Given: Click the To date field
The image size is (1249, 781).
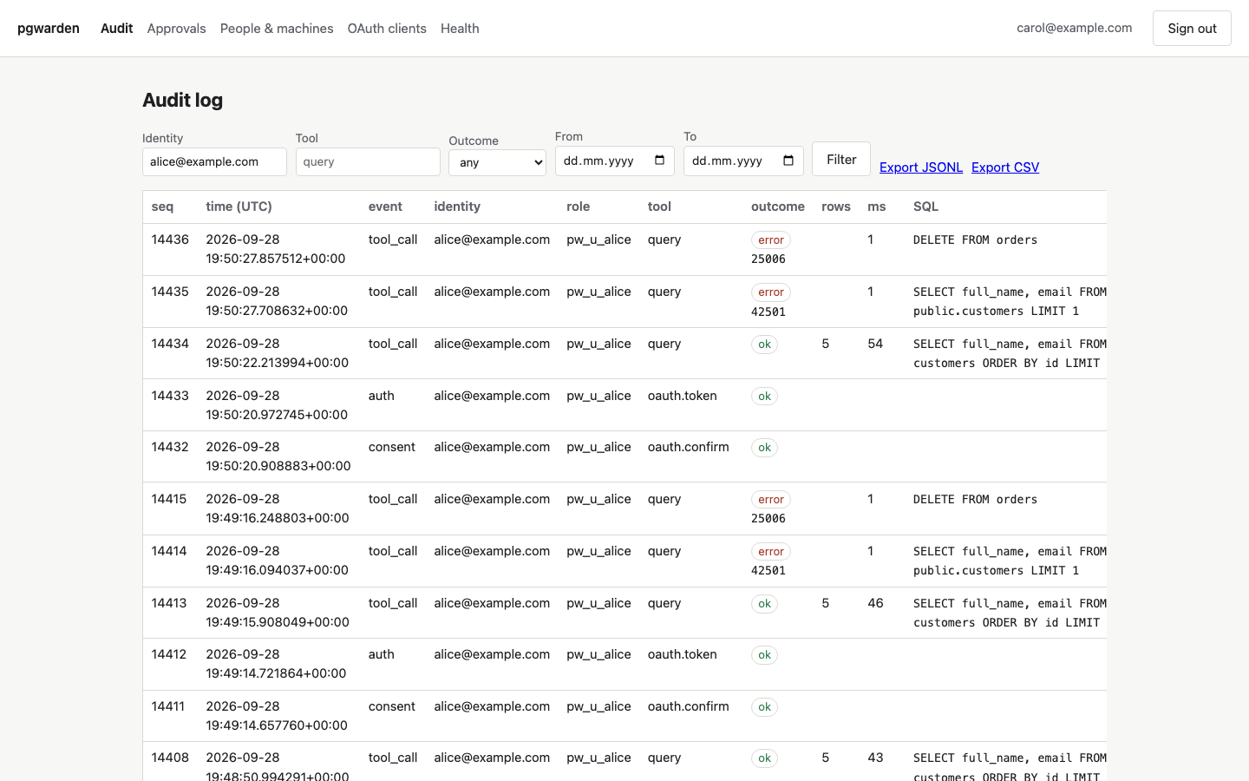Looking at the screenshot, I should 743,161.
